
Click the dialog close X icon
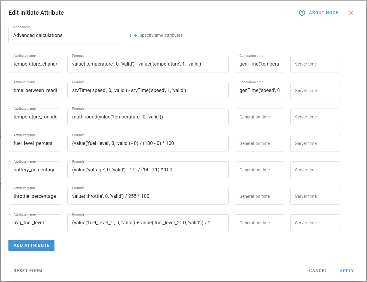click(351, 13)
